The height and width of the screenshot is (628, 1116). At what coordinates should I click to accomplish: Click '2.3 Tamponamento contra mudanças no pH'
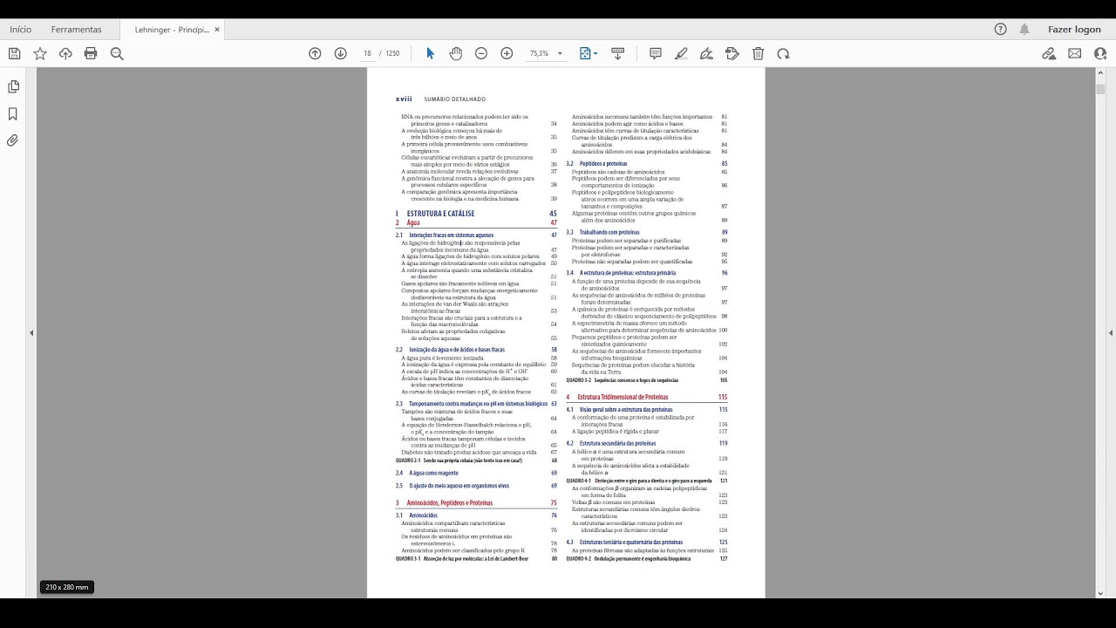[472, 404]
